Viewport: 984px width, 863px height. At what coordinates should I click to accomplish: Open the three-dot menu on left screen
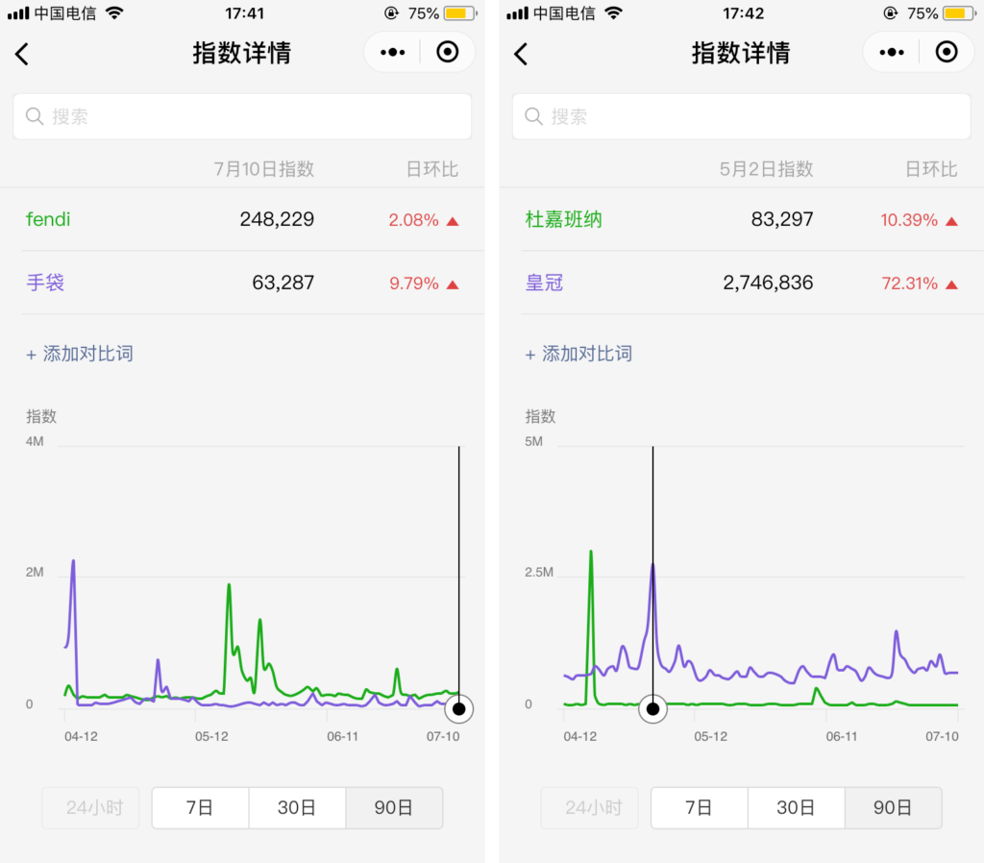coord(392,52)
